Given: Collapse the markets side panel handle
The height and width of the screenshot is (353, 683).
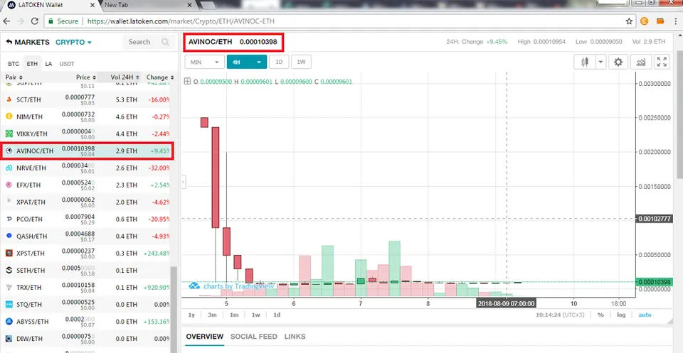Looking at the screenshot, I should [x=184, y=182].
